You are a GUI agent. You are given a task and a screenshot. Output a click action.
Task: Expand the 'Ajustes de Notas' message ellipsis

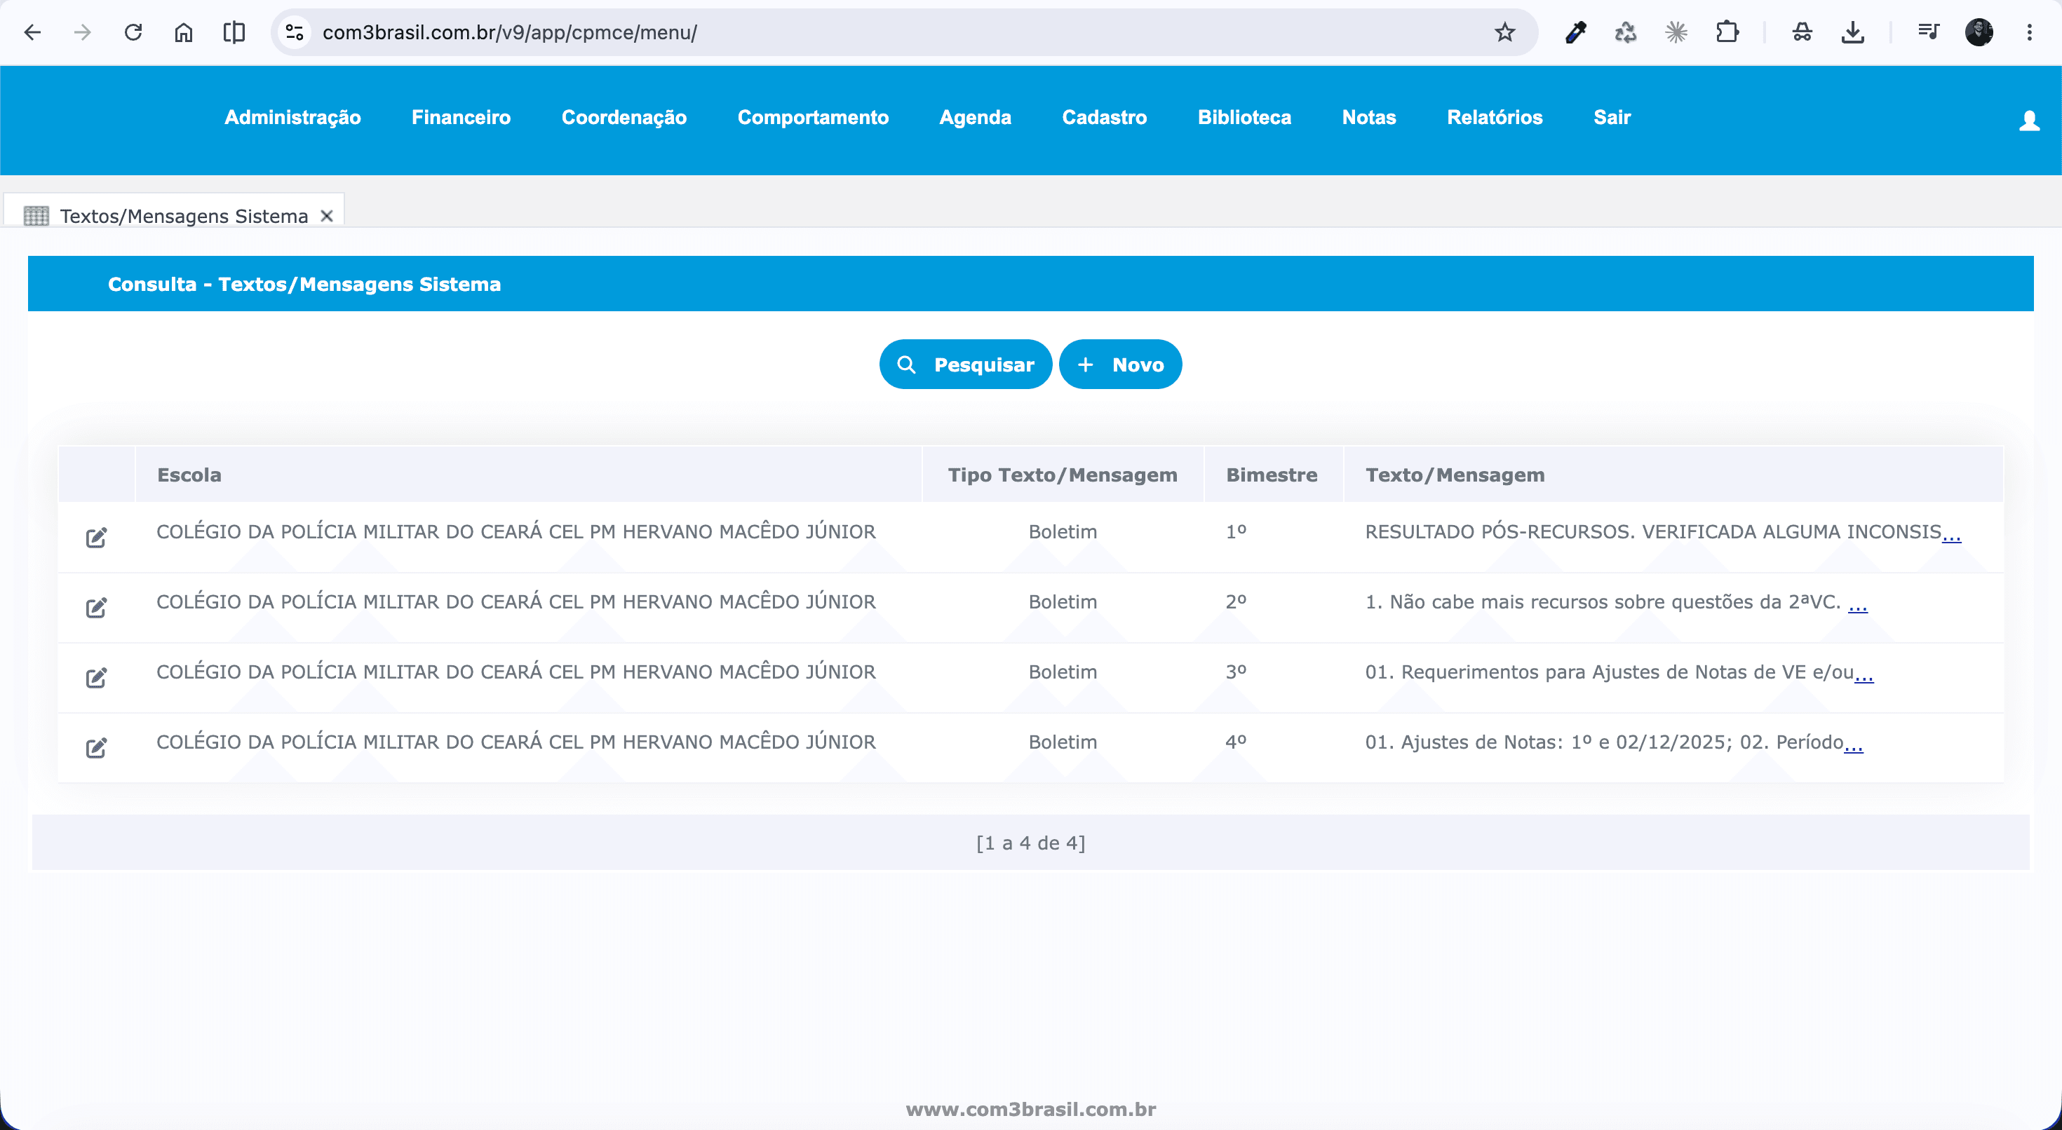1854,744
